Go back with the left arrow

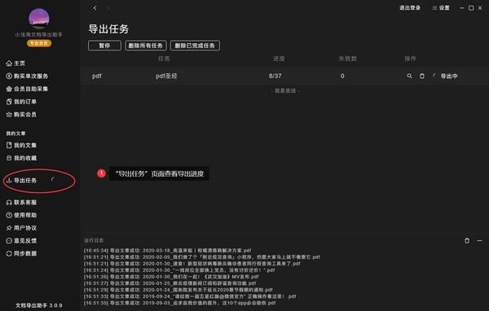click(95, 8)
